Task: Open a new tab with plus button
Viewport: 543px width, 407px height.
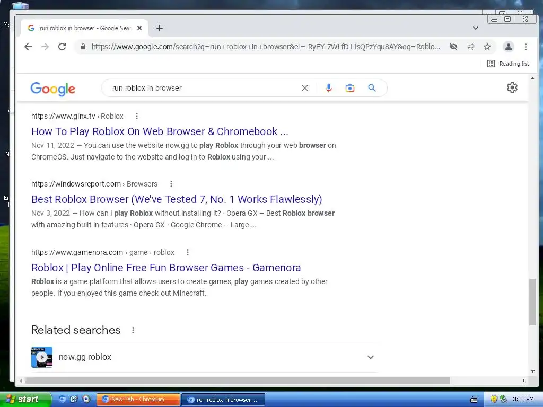Action: (160, 28)
